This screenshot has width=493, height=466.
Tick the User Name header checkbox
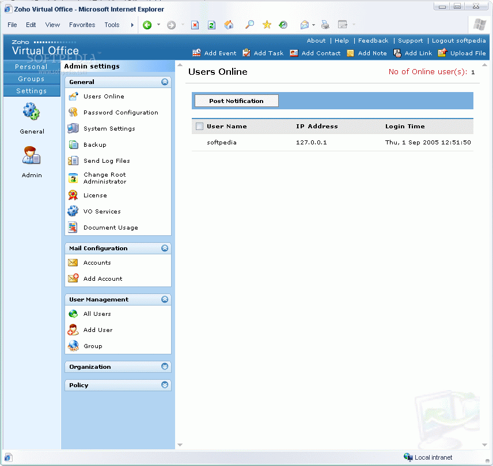[x=199, y=126]
